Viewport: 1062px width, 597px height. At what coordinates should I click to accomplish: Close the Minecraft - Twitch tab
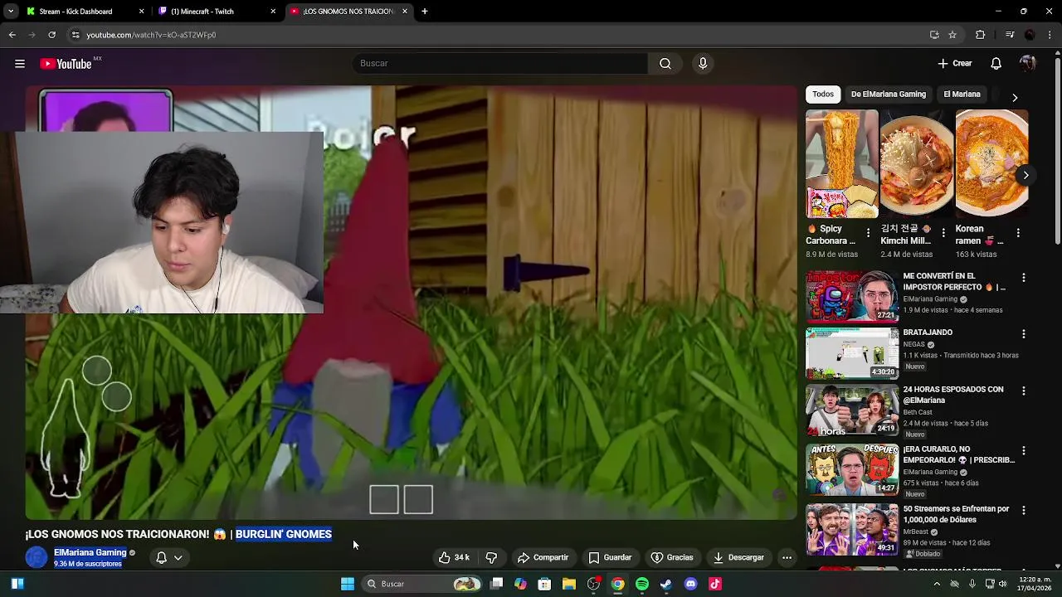pos(273,12)
